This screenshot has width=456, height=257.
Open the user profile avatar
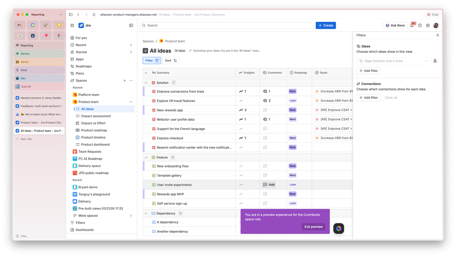435,25
